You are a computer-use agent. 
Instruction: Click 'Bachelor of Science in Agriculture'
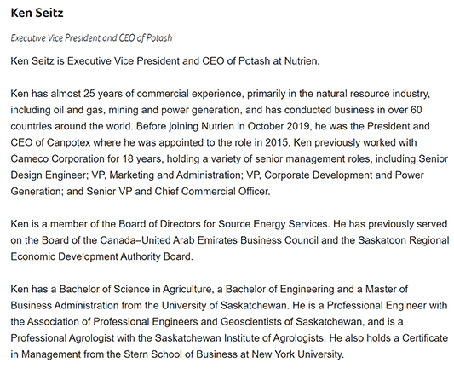click(135, 289)
